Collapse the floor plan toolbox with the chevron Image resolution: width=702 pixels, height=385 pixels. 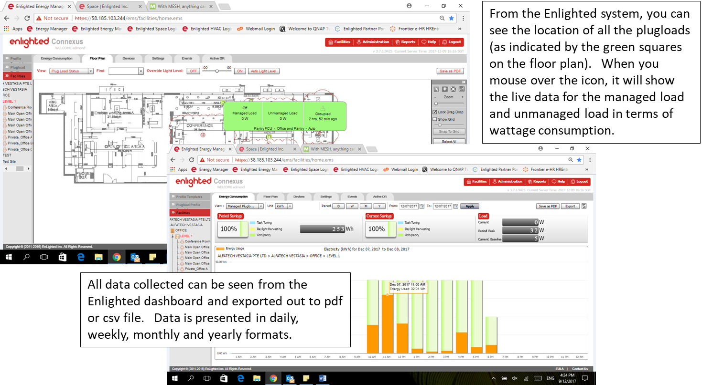(x=463, y=82)
